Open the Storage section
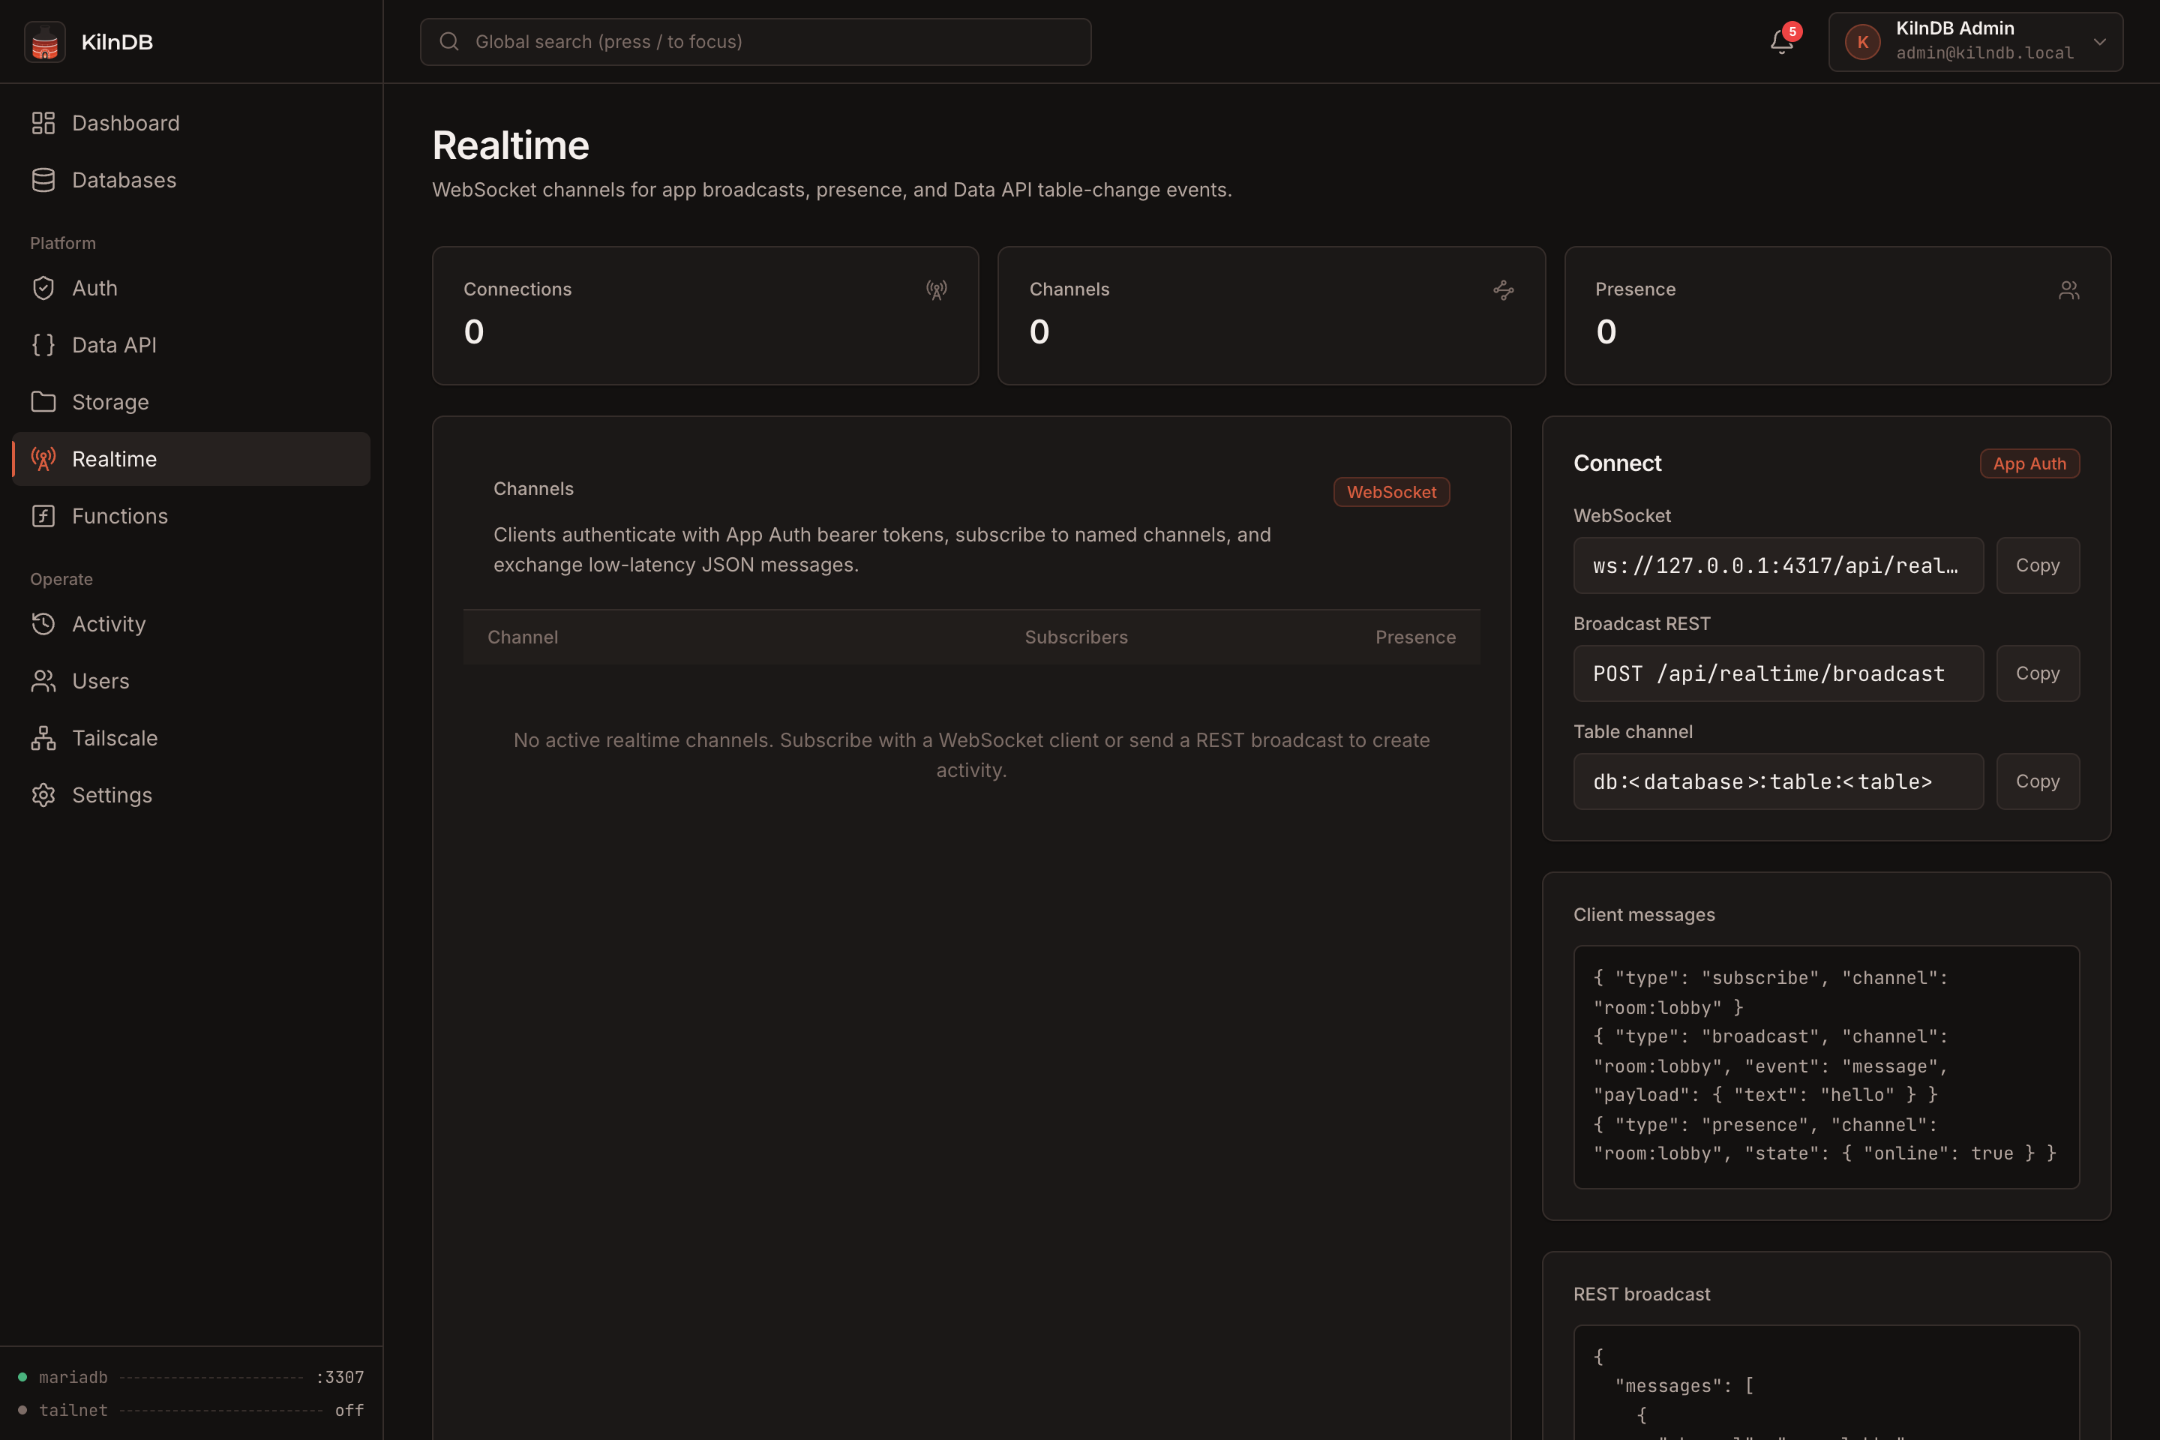Screen dimensions: 2160x1440 click(191, 402)
